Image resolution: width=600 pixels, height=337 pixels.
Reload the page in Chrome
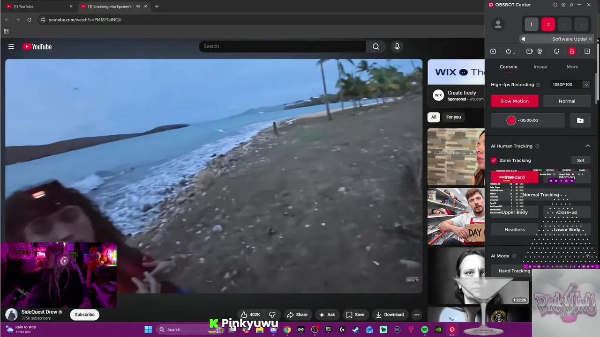click(x=29, y=20)
